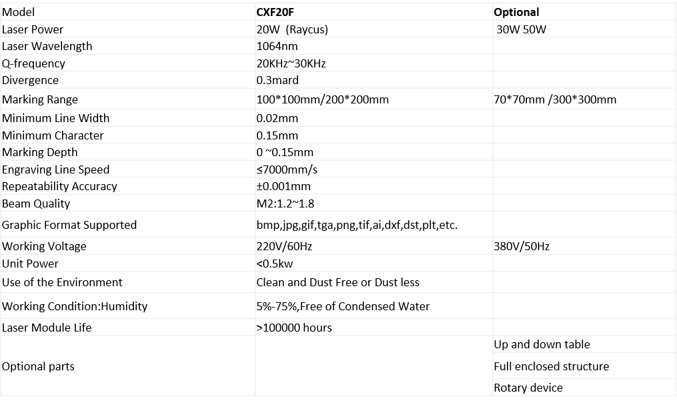This screenshot has height=403, width=677.
Task: Click the ±0.001mm repeatability value
Action: (x=283, y=186)
